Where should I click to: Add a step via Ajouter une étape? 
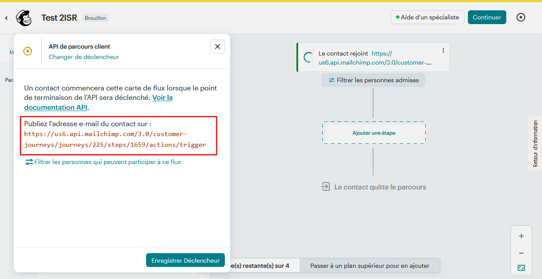[374, 133]
